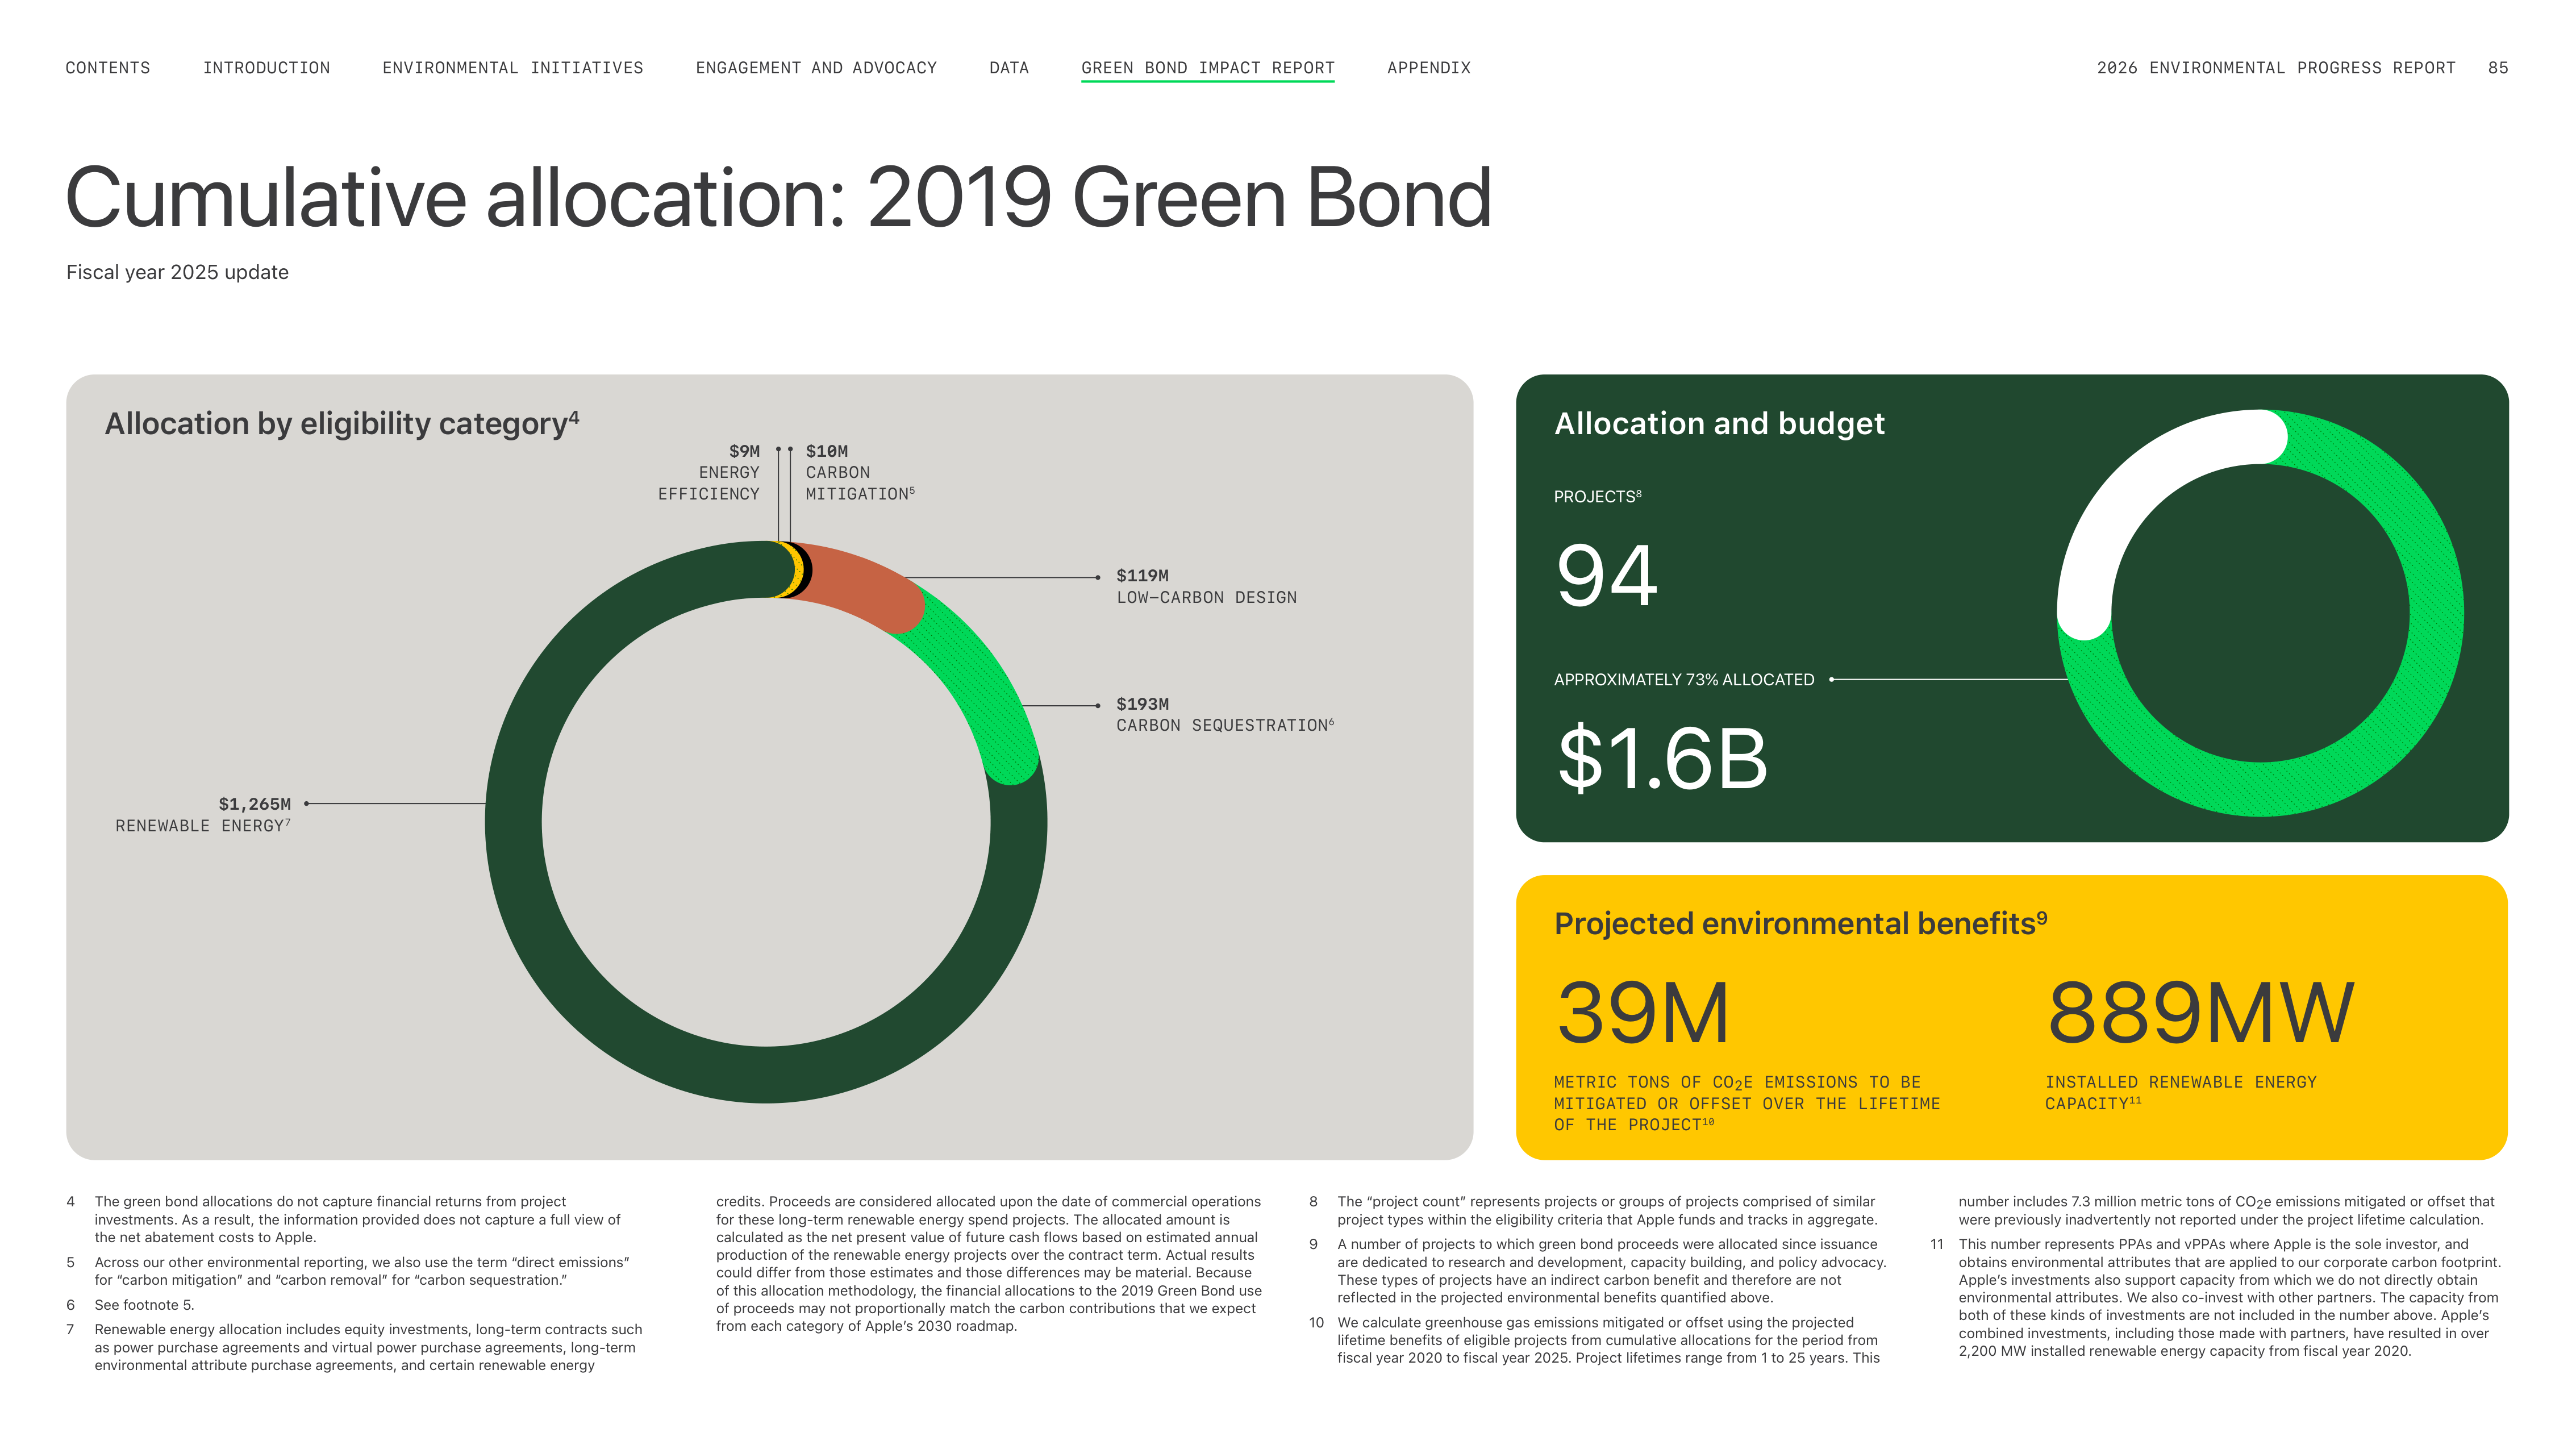Click the $9M Energy Efficiency label

coord(709,472)
